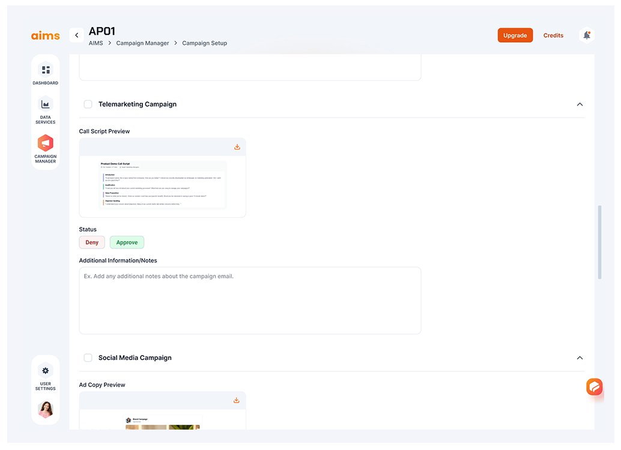Viewport: 621px width, 450px height.
Task: Check the Social Media Campaign checkbox
Action: coord(88,358)
